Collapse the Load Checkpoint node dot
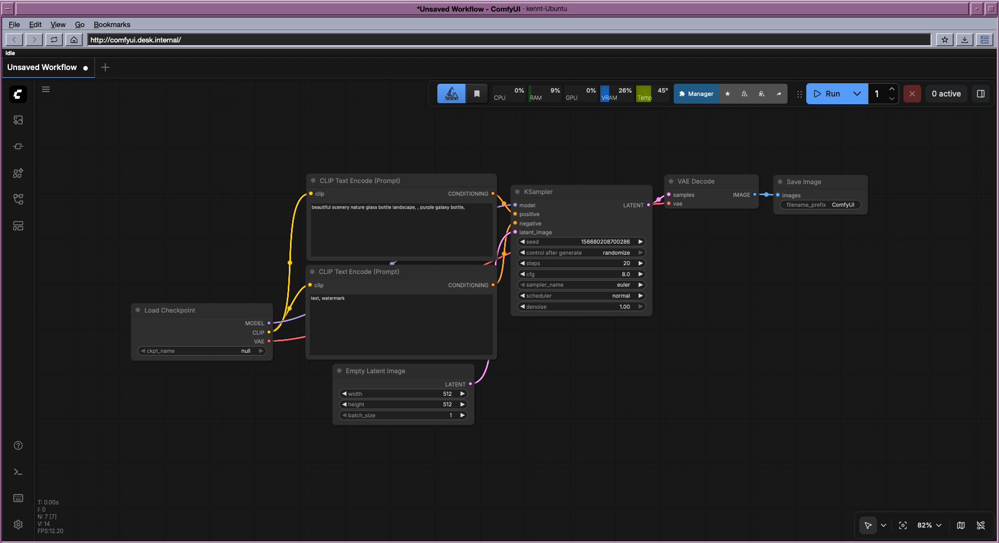Viewport: 999px width, 543px height. (x=138, y=310)
